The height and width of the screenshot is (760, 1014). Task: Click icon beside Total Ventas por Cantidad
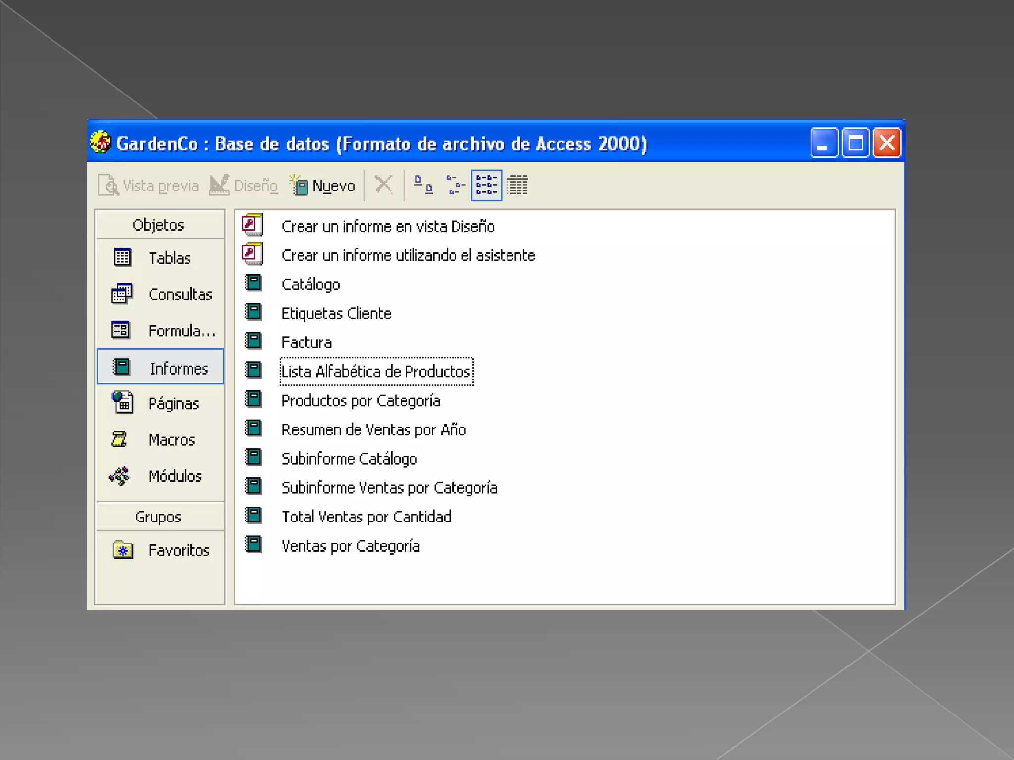coord(253,516)
